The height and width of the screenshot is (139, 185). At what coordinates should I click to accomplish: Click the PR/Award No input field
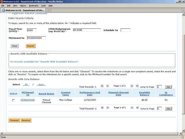[x=36, y=38]
